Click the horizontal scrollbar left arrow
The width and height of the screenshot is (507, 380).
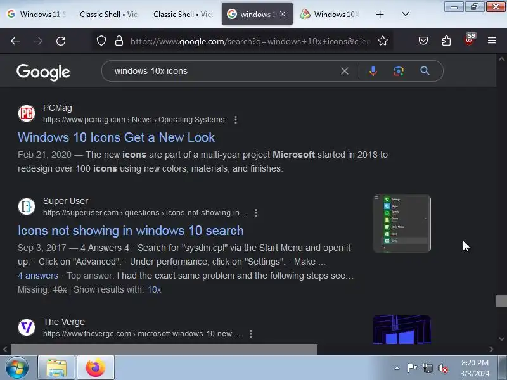5,350
